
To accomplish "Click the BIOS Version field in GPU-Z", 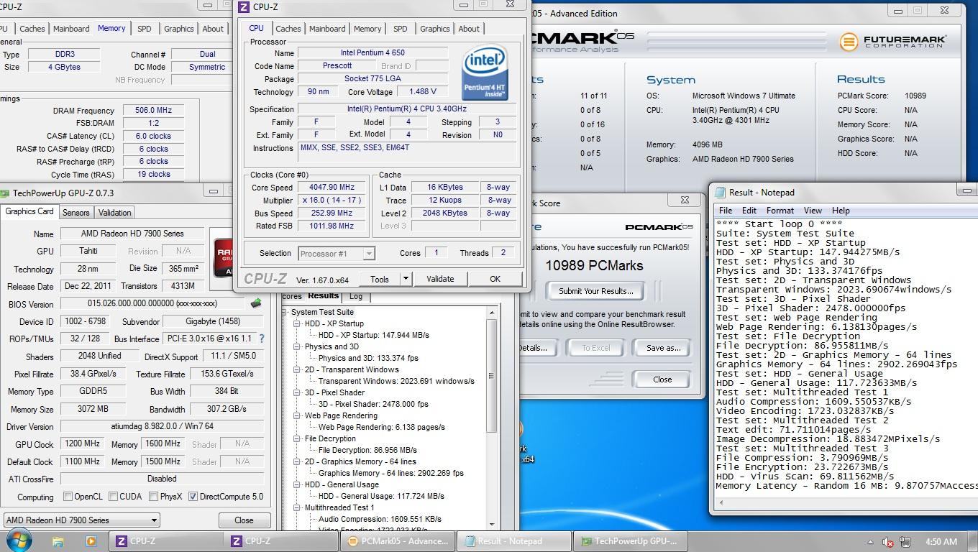I will [x=152, y=304].
